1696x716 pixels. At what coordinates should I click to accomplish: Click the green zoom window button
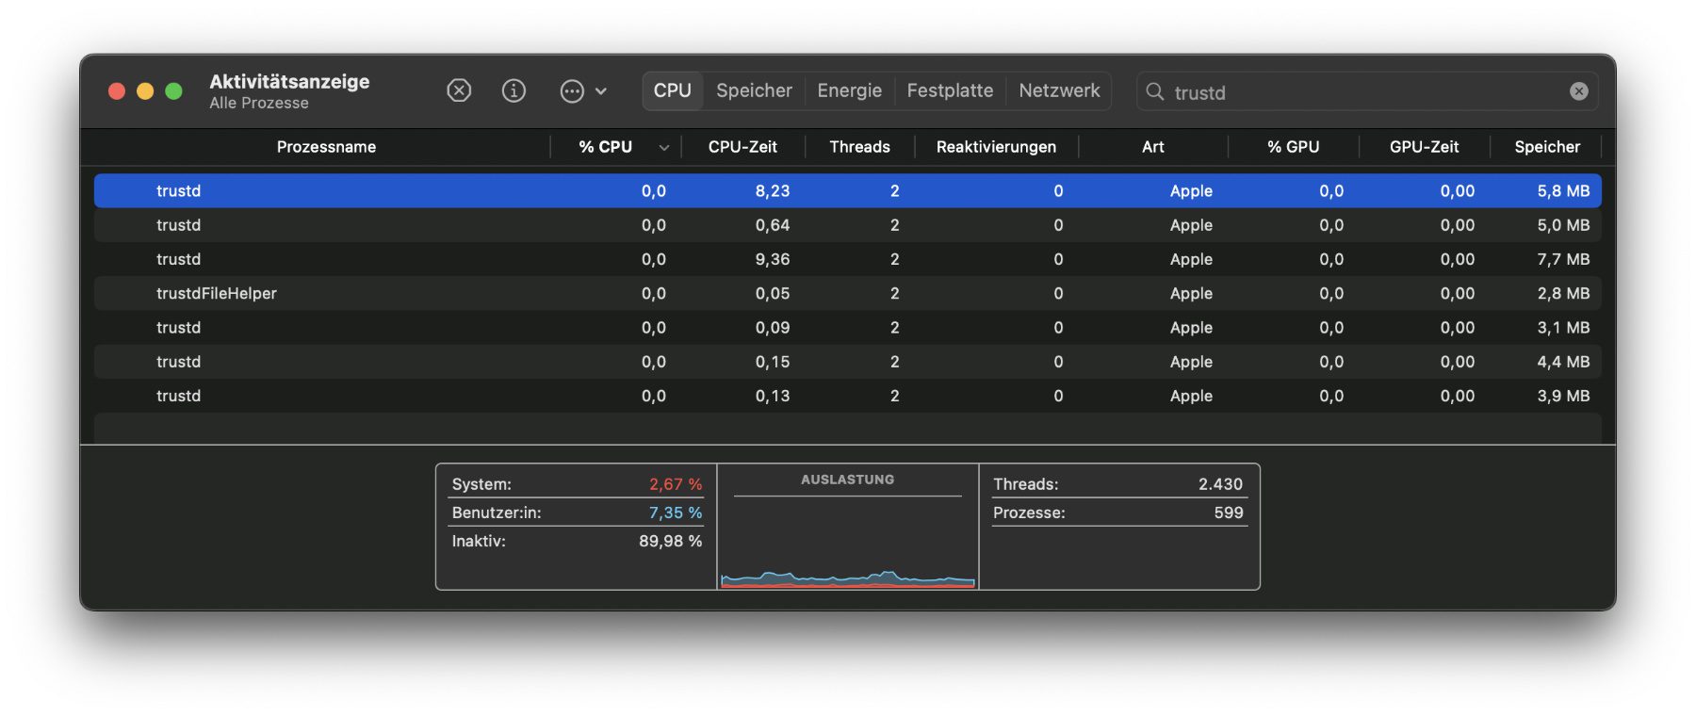173,91
